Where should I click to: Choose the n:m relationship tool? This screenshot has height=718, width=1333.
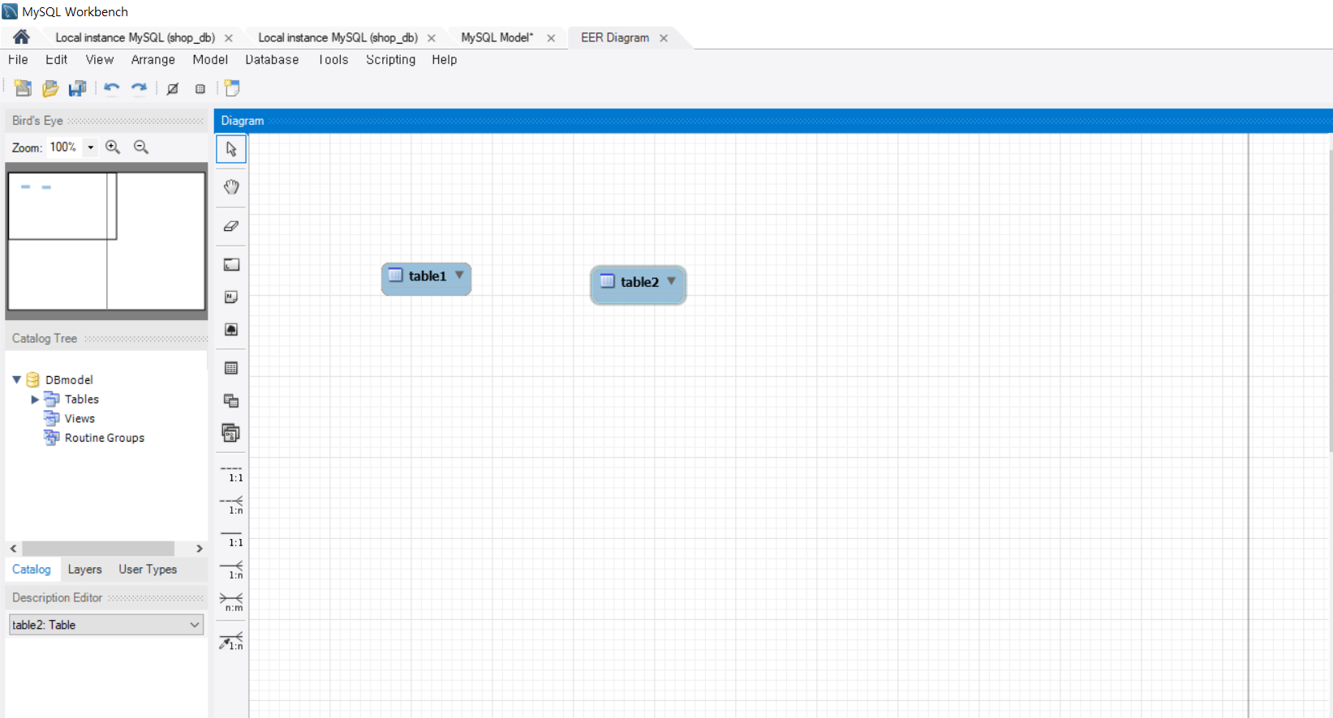[231, 602]
